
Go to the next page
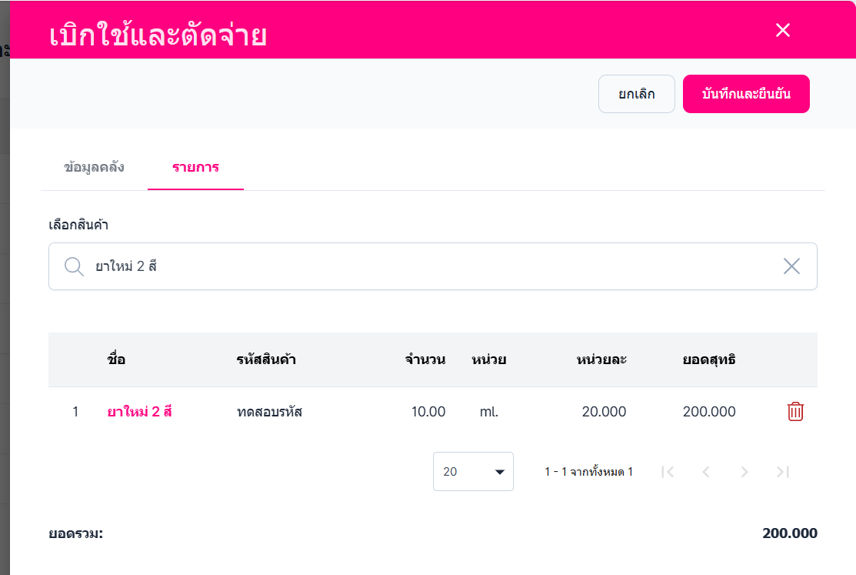[x=744, y=472]
